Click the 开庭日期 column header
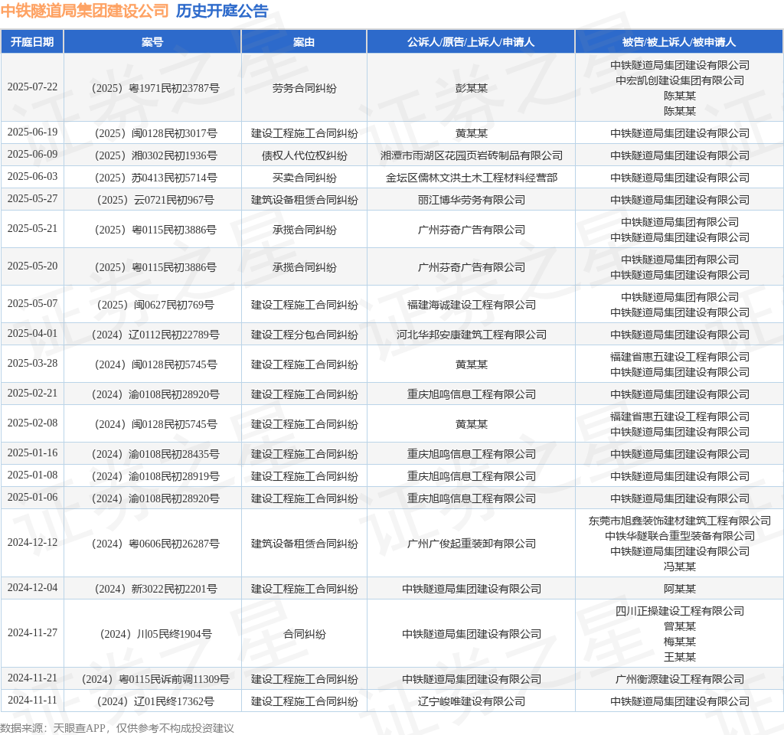This screenshot has height=735, width=784. pyautogui.click(x=32, y=42)
